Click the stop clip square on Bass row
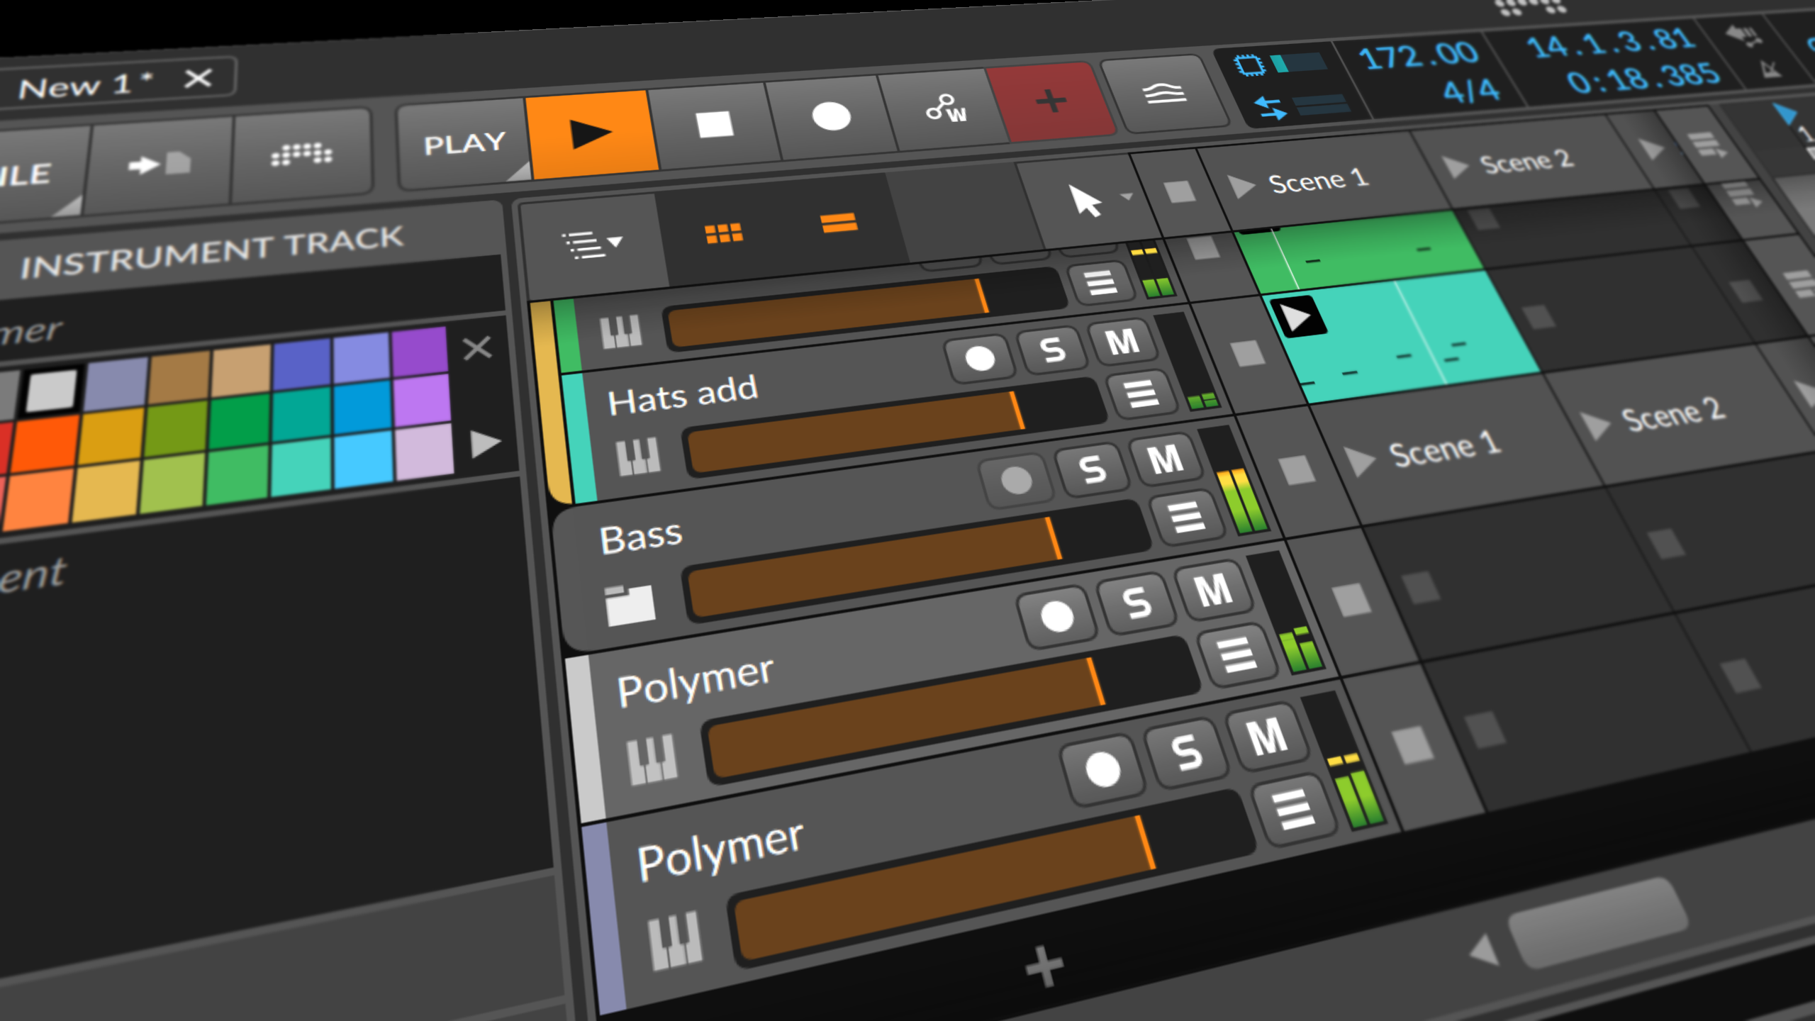This screenshot has width=1815, height=1021. tap(1297, 470)
